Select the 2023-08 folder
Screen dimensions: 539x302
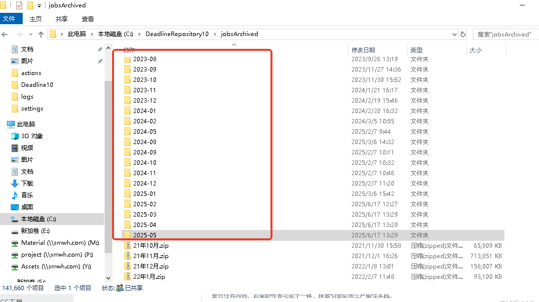tap(145, 59)
